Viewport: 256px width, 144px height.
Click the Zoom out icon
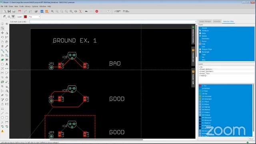[x=62, y=11]
